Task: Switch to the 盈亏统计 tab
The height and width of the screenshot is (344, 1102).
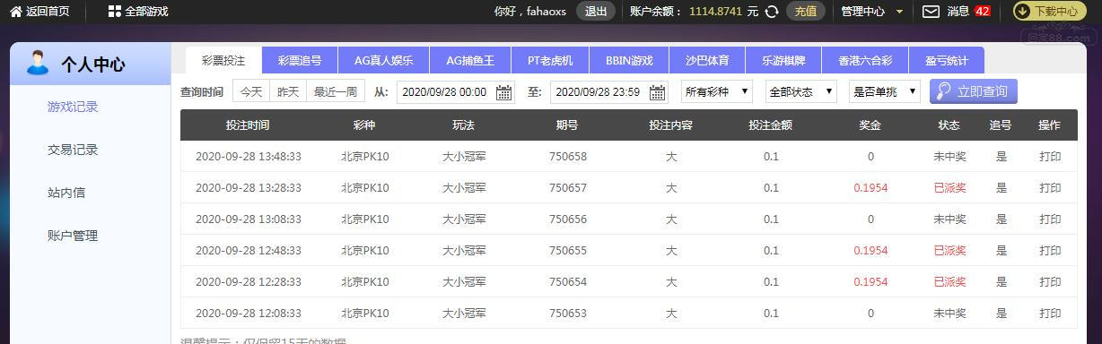Action: coord(946,60)
